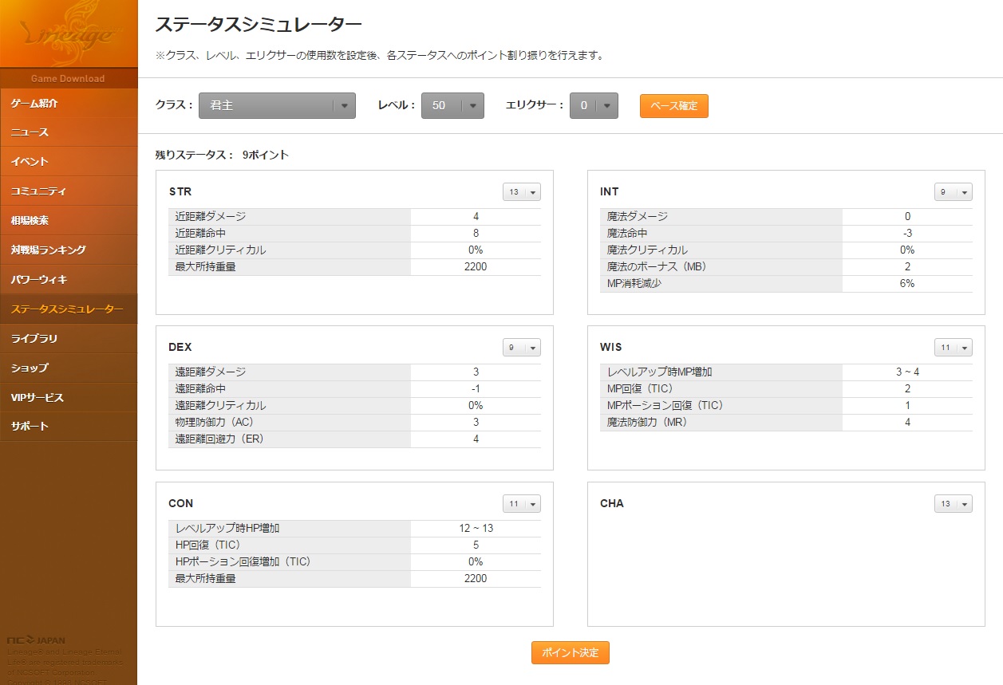Open 相場検索 from the sidebar

click(68, 220)
